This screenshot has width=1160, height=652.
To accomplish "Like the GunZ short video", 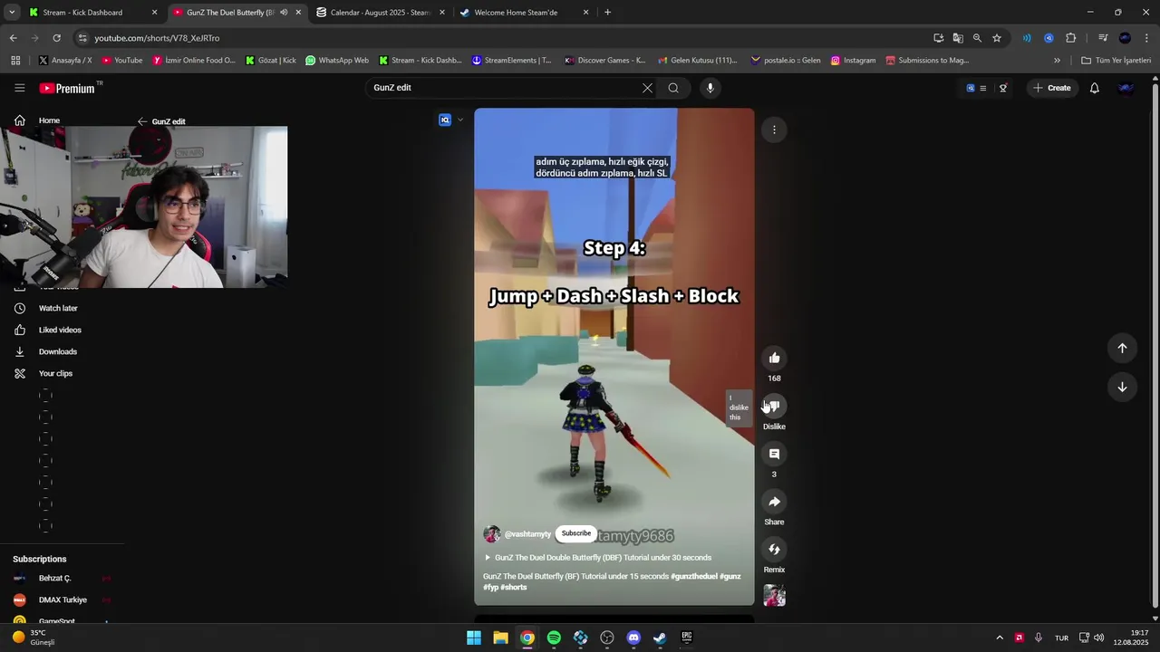I will (774, 358).
